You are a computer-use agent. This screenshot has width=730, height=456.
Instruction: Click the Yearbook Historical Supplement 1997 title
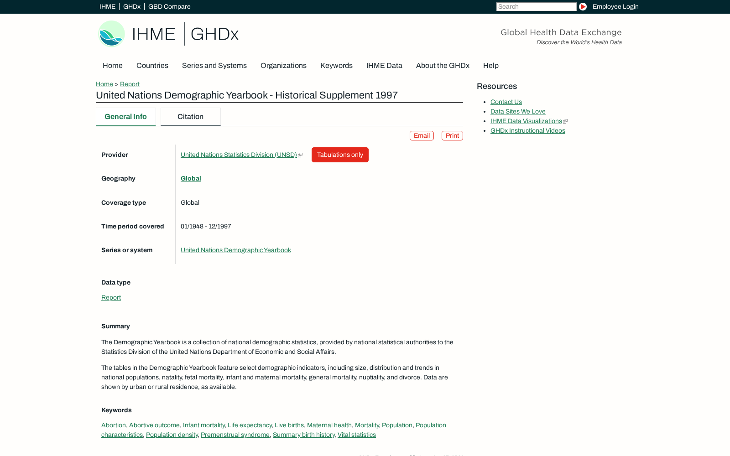(x=247, y=95)
